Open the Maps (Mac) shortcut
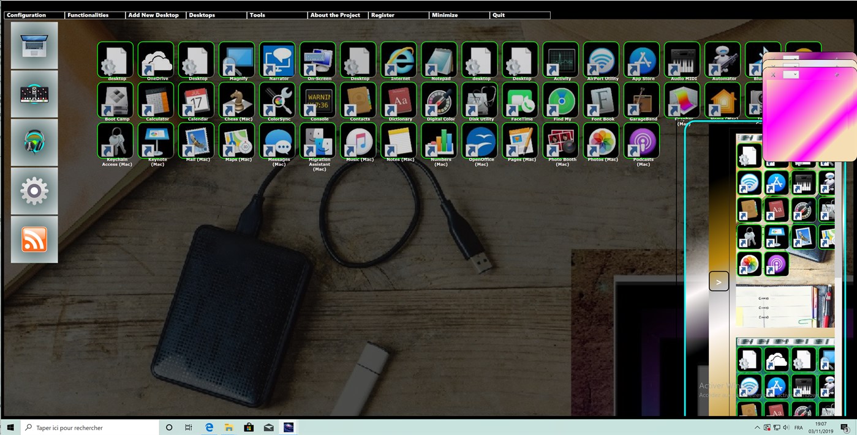This screenshot has width=857, height=435. [x=238, y=140]
